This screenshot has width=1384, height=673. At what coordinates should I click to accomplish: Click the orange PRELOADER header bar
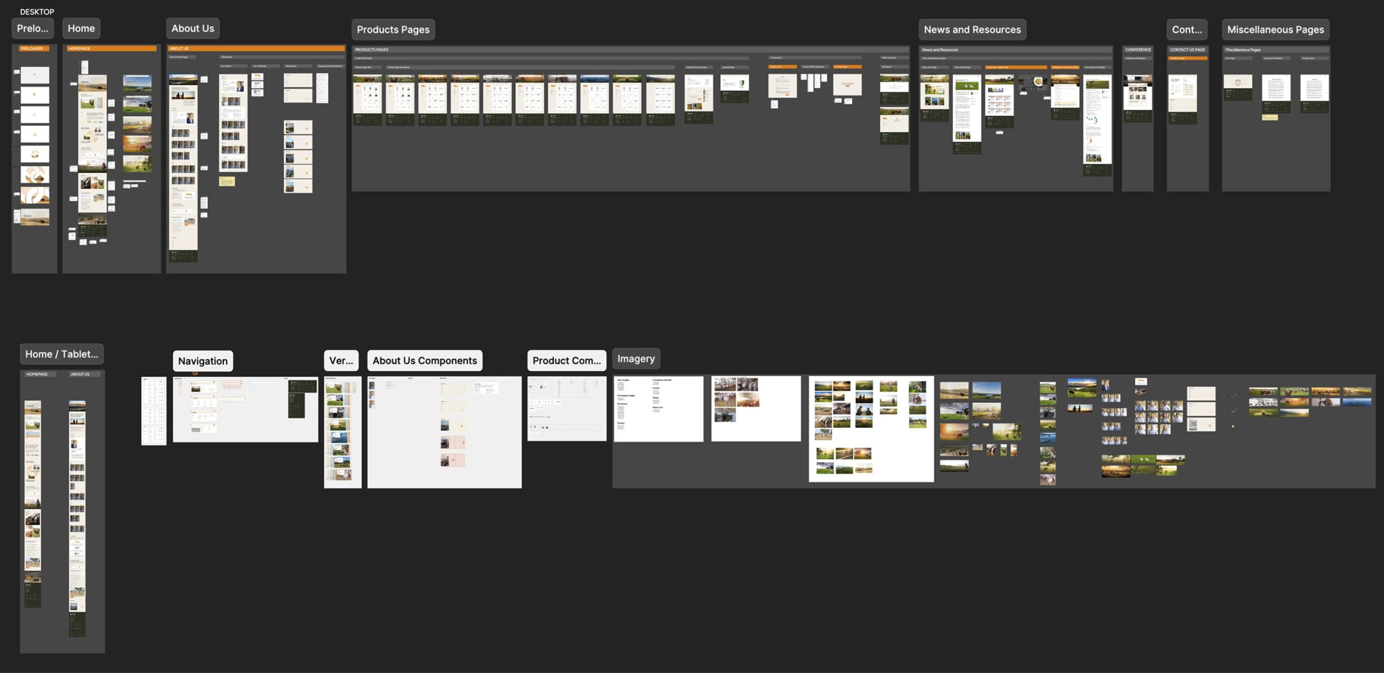pyautogui.click(x=35, y=49)
